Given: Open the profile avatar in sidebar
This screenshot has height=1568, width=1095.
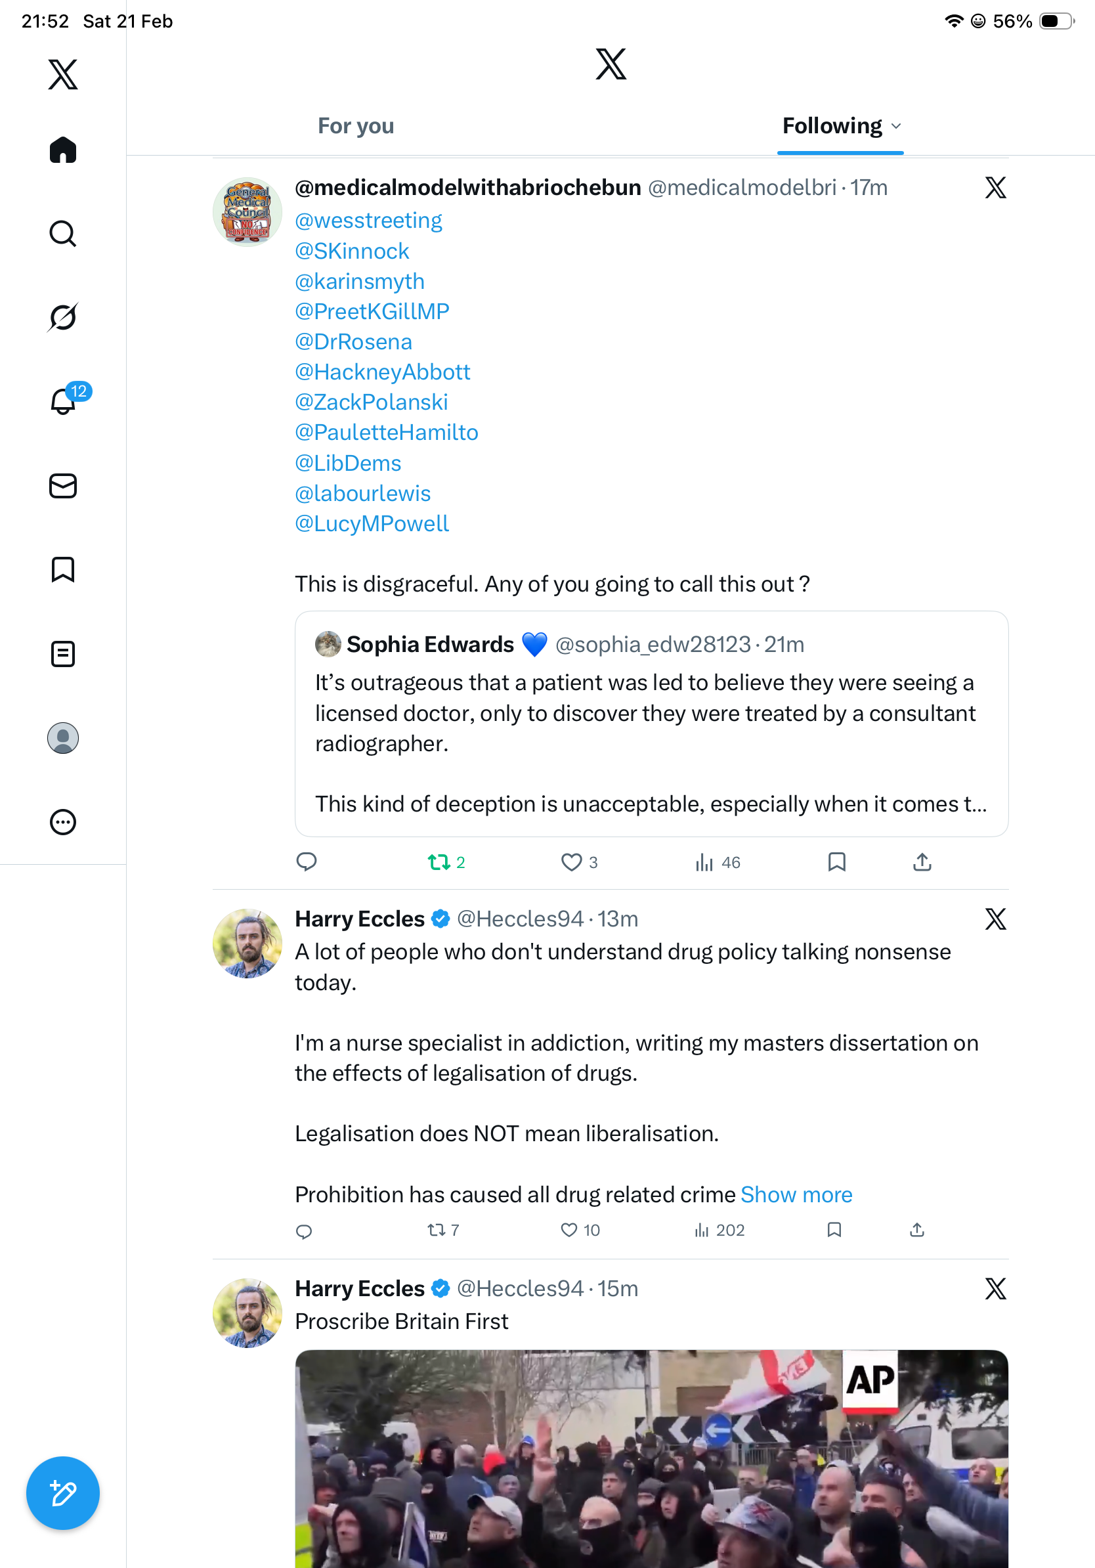Looking at the screenshot, I should 63,738.
